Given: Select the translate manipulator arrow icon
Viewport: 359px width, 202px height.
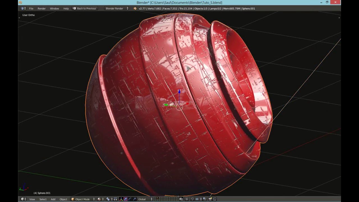Looking at the screenshot, I should click(x=125, y=199).
